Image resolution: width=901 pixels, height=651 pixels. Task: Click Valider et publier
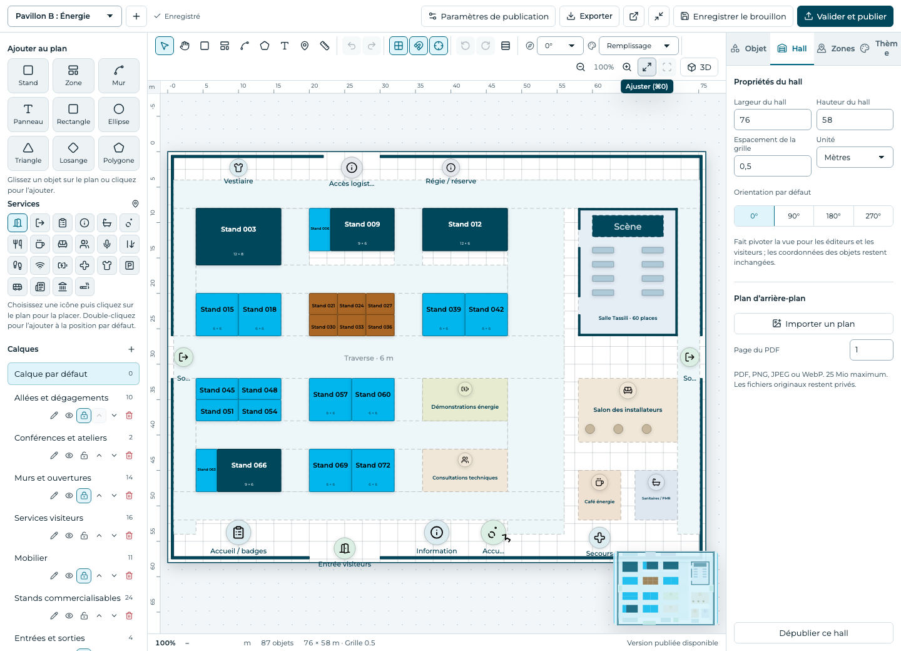tap(845, 16)
